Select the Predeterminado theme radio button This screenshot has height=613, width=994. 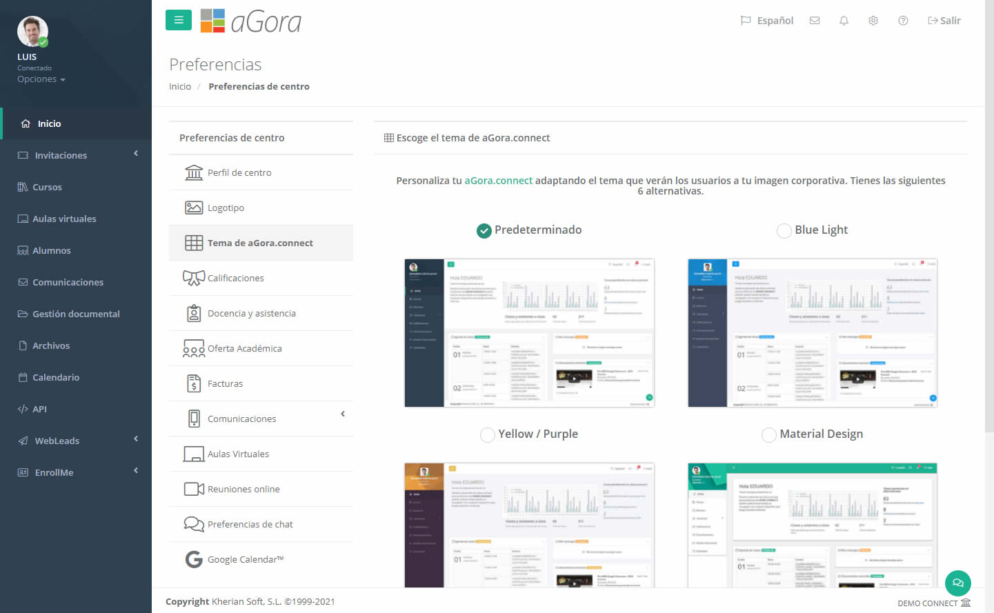pyautogui.click(x=484, y=230)
